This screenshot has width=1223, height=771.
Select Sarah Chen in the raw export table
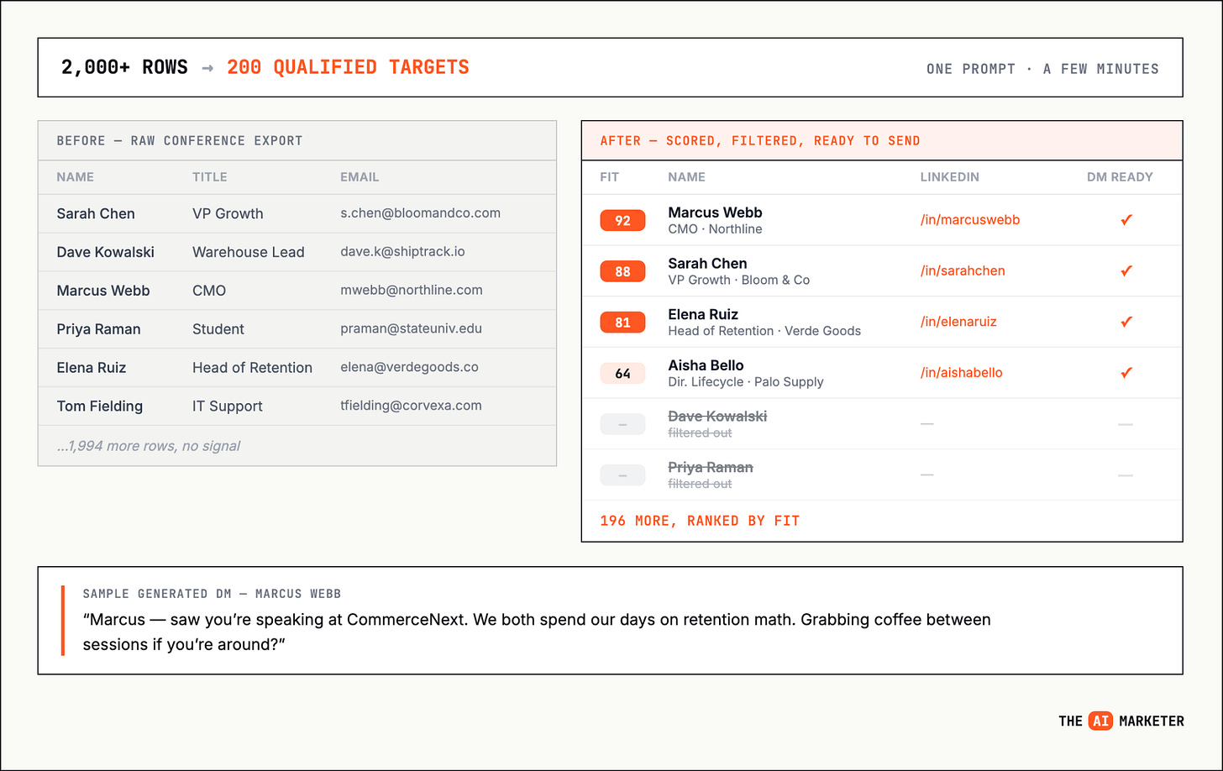pos(96,213)
